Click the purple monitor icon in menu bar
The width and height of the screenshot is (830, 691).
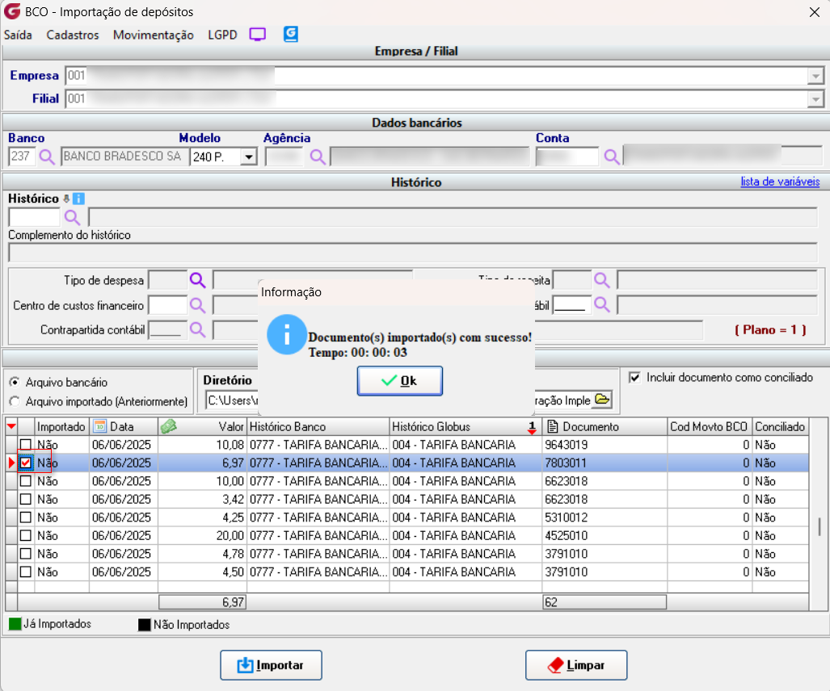258,35
